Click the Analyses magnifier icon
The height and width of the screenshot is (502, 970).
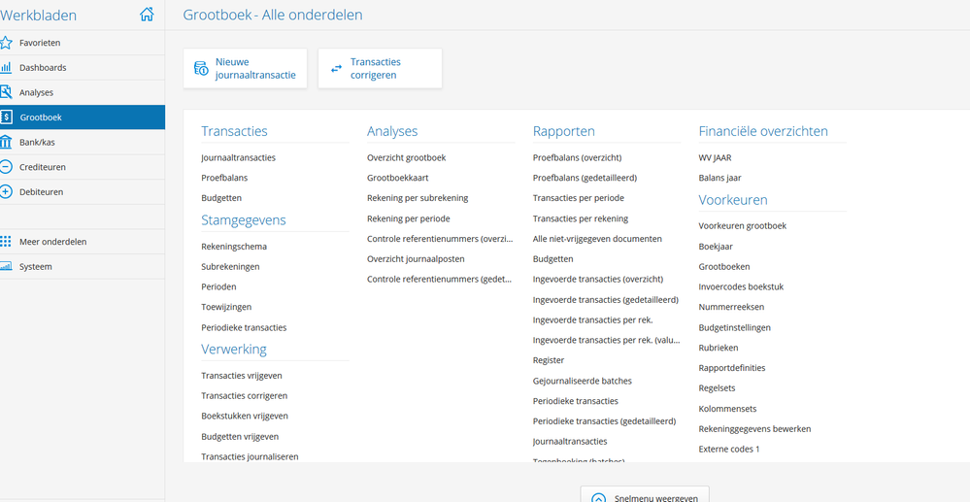pyautogui.click(x=7, y=92)
